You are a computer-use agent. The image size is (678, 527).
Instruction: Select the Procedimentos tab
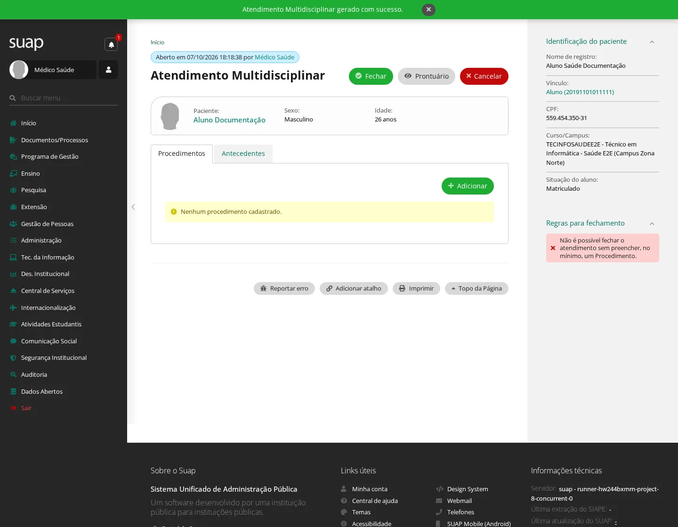click(182, 154)
